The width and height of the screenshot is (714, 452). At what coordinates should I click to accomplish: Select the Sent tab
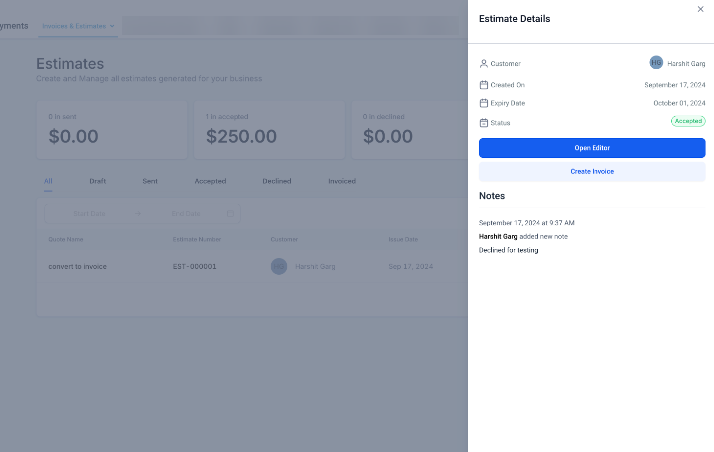150,181
